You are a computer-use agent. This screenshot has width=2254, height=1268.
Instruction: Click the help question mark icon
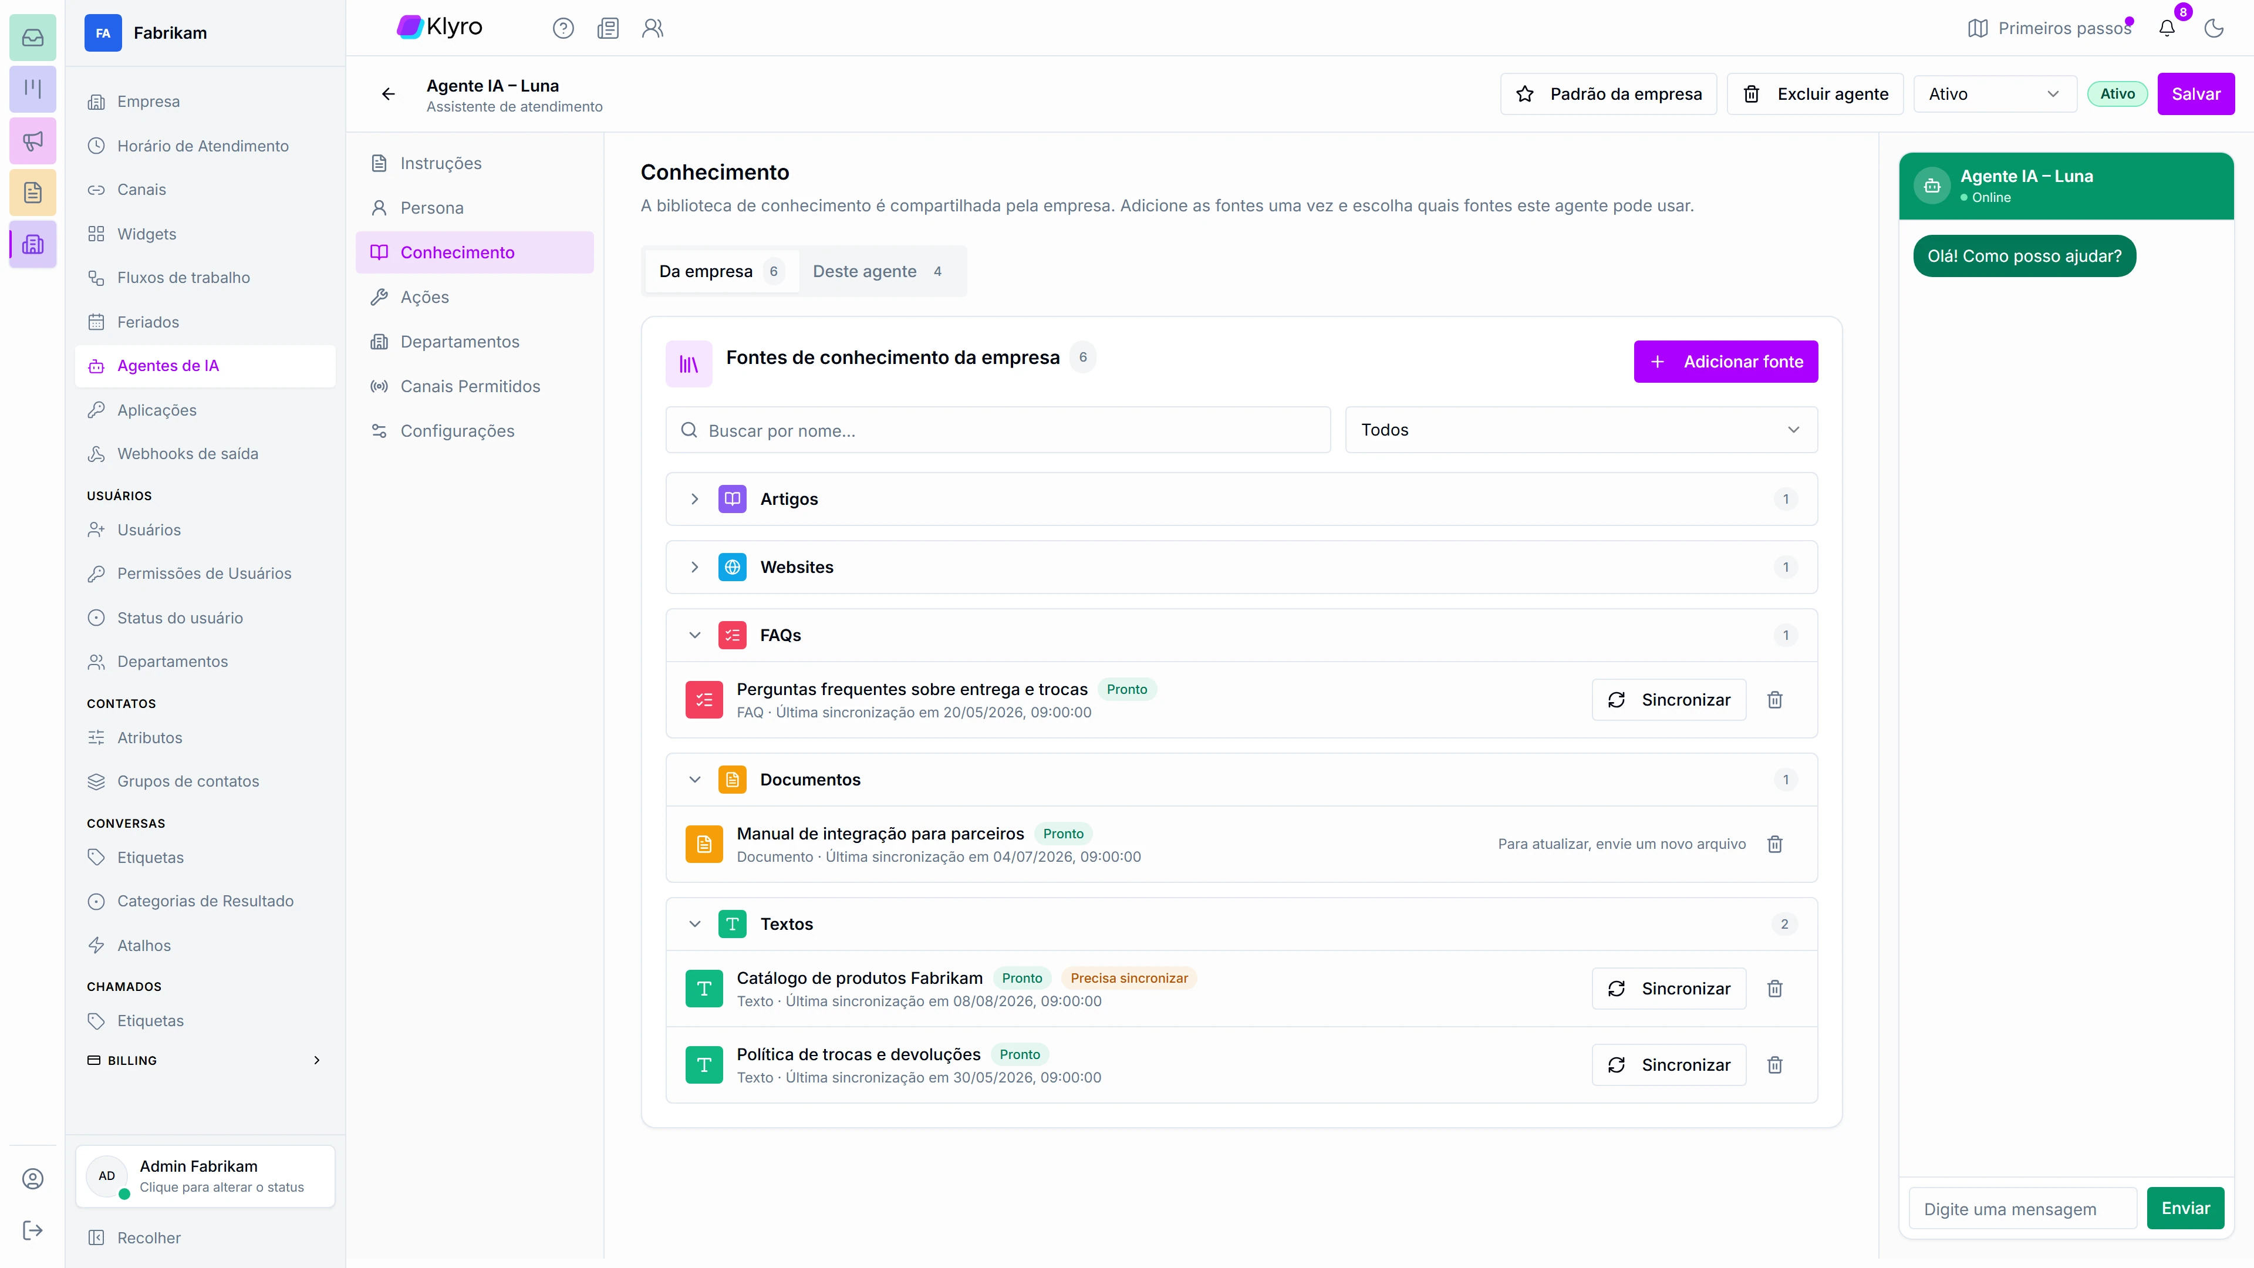(563, 28)
